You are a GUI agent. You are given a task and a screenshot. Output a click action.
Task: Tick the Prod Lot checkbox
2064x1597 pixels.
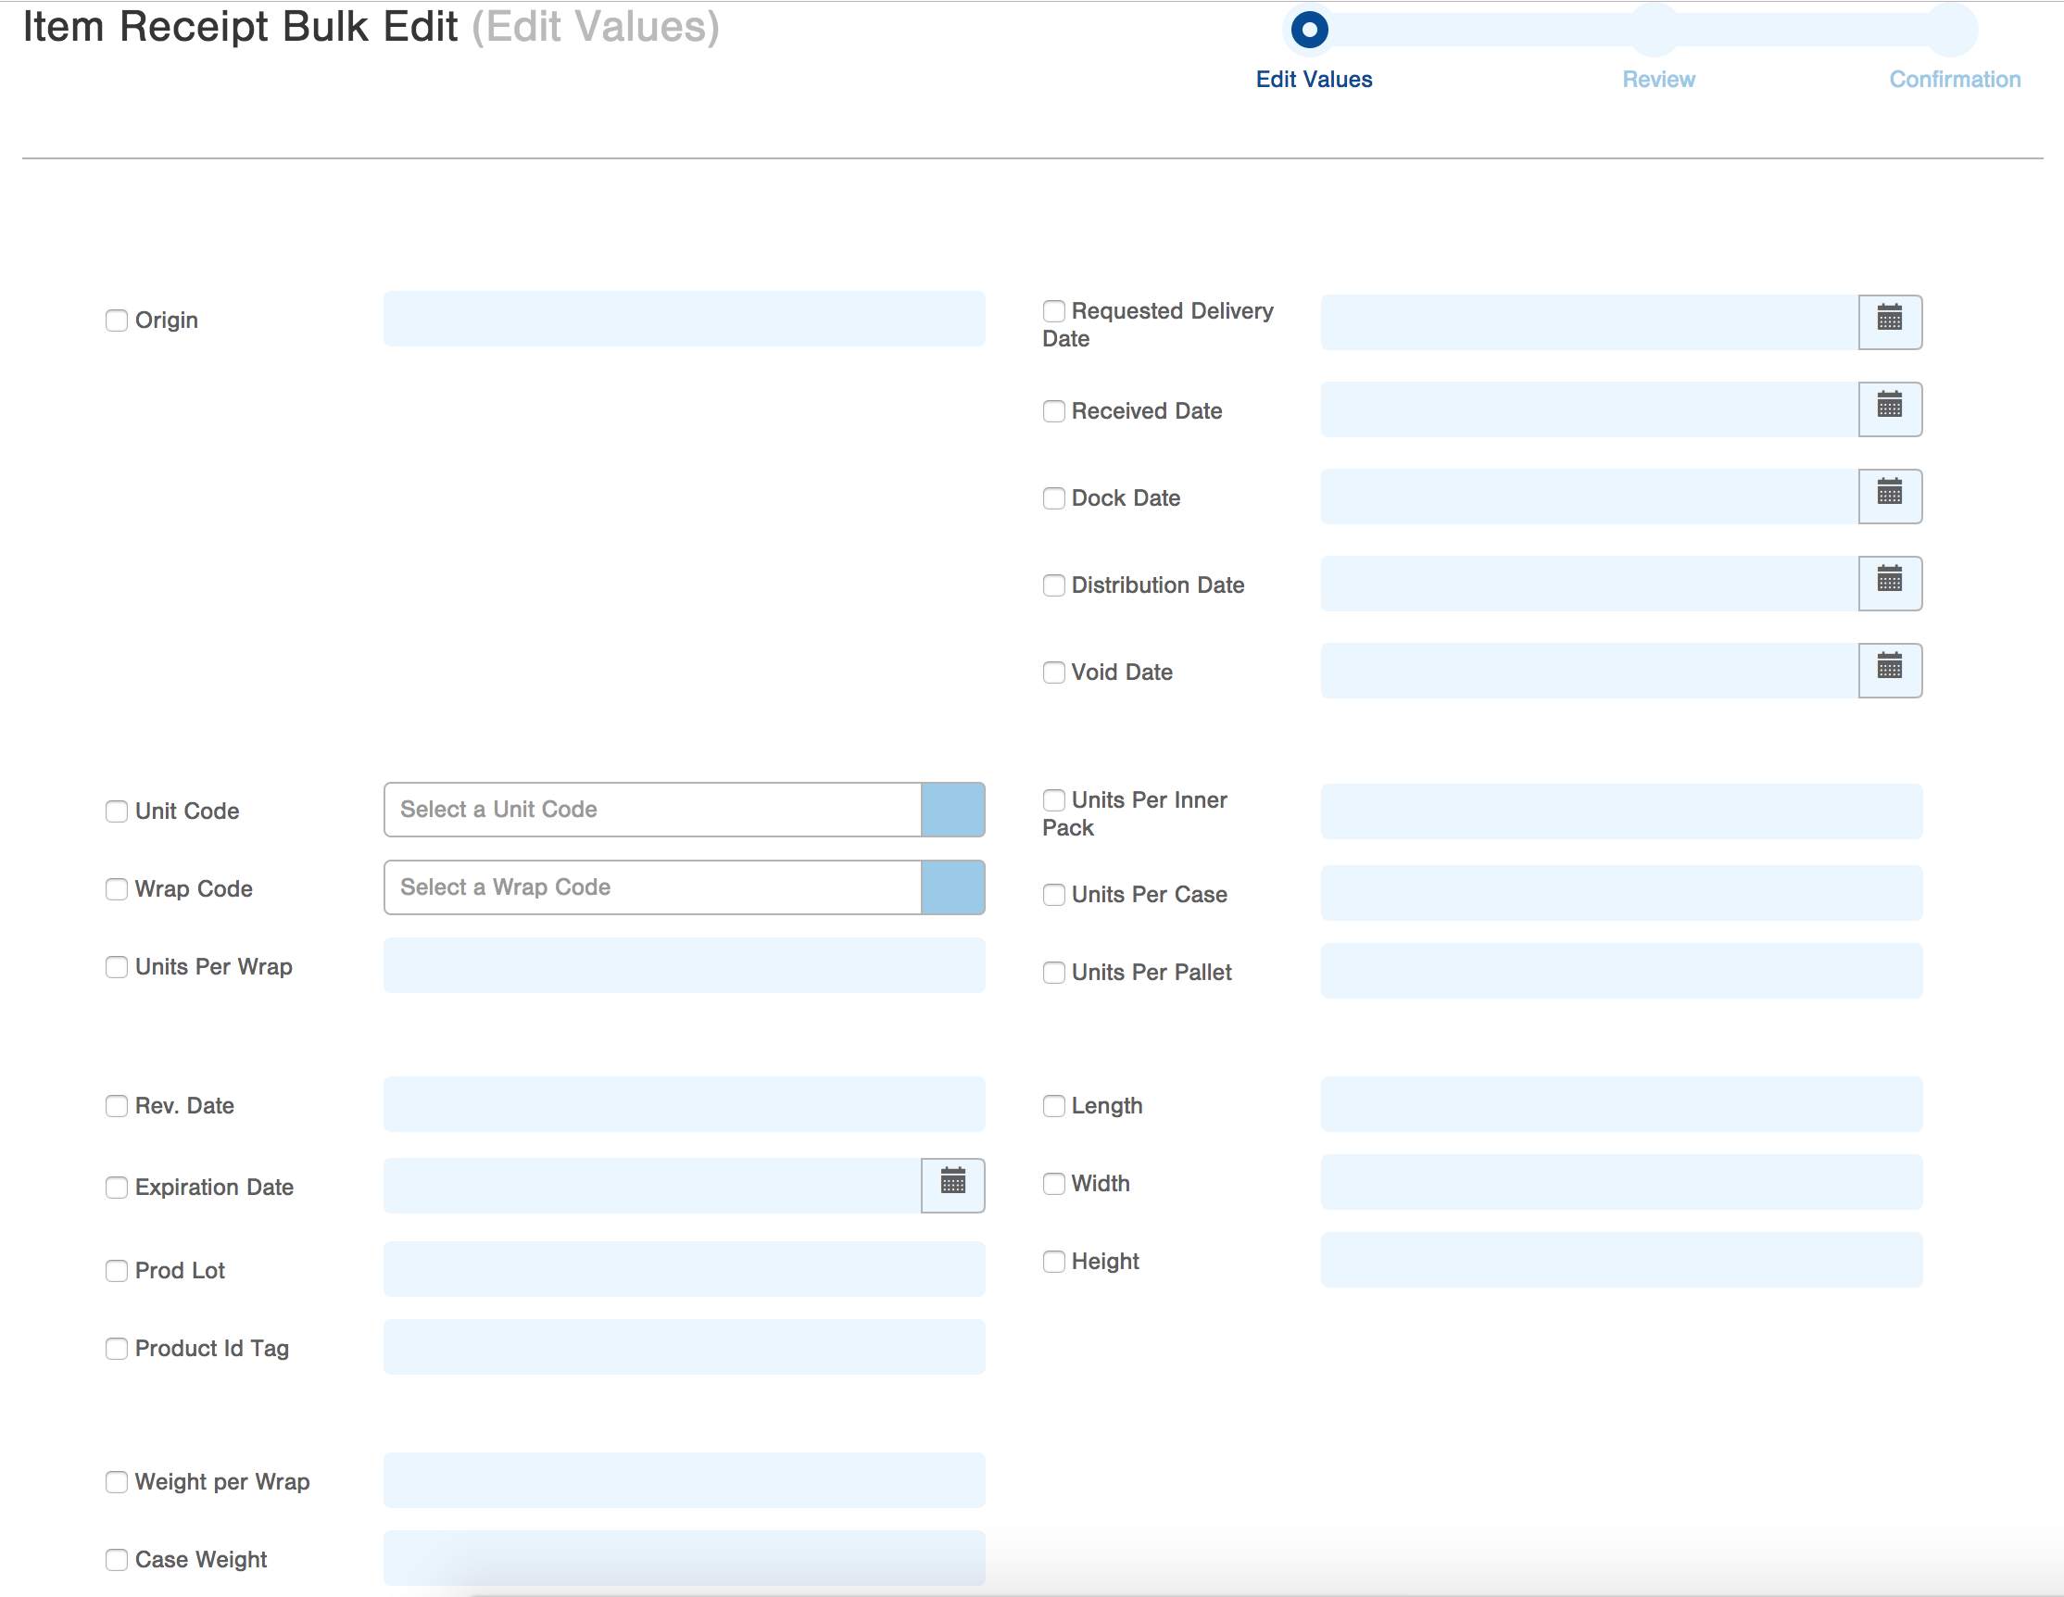pyautogui.click(x=116, y=1270)
